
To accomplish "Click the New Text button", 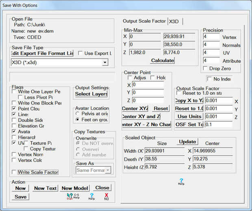I will point(45,188).
